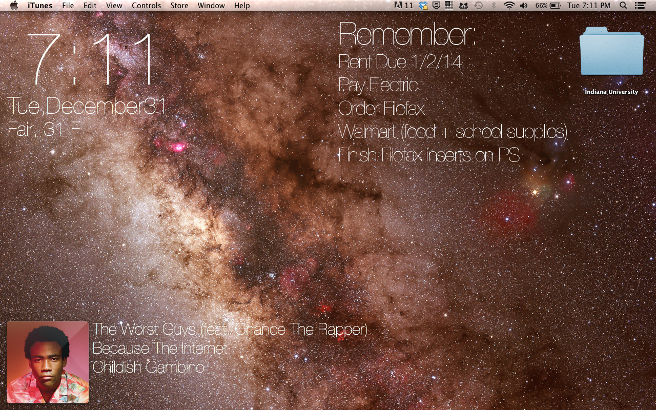The image size is (656, 410).
Task: Open the Wi-Fi status menu
Action: (509, 6)
